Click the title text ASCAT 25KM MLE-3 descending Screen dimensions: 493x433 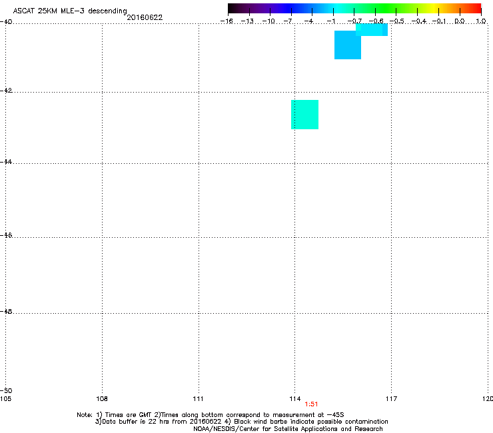[x=70, y=11]
